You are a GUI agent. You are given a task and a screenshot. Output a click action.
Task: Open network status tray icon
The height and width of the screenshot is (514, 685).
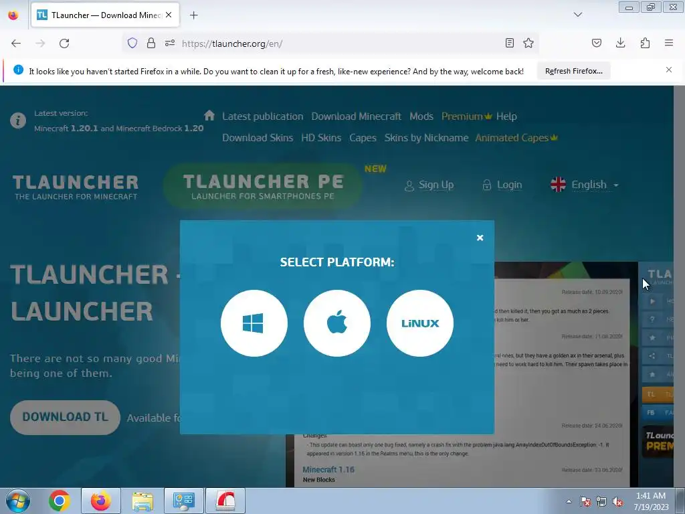[x=601, y=501]
